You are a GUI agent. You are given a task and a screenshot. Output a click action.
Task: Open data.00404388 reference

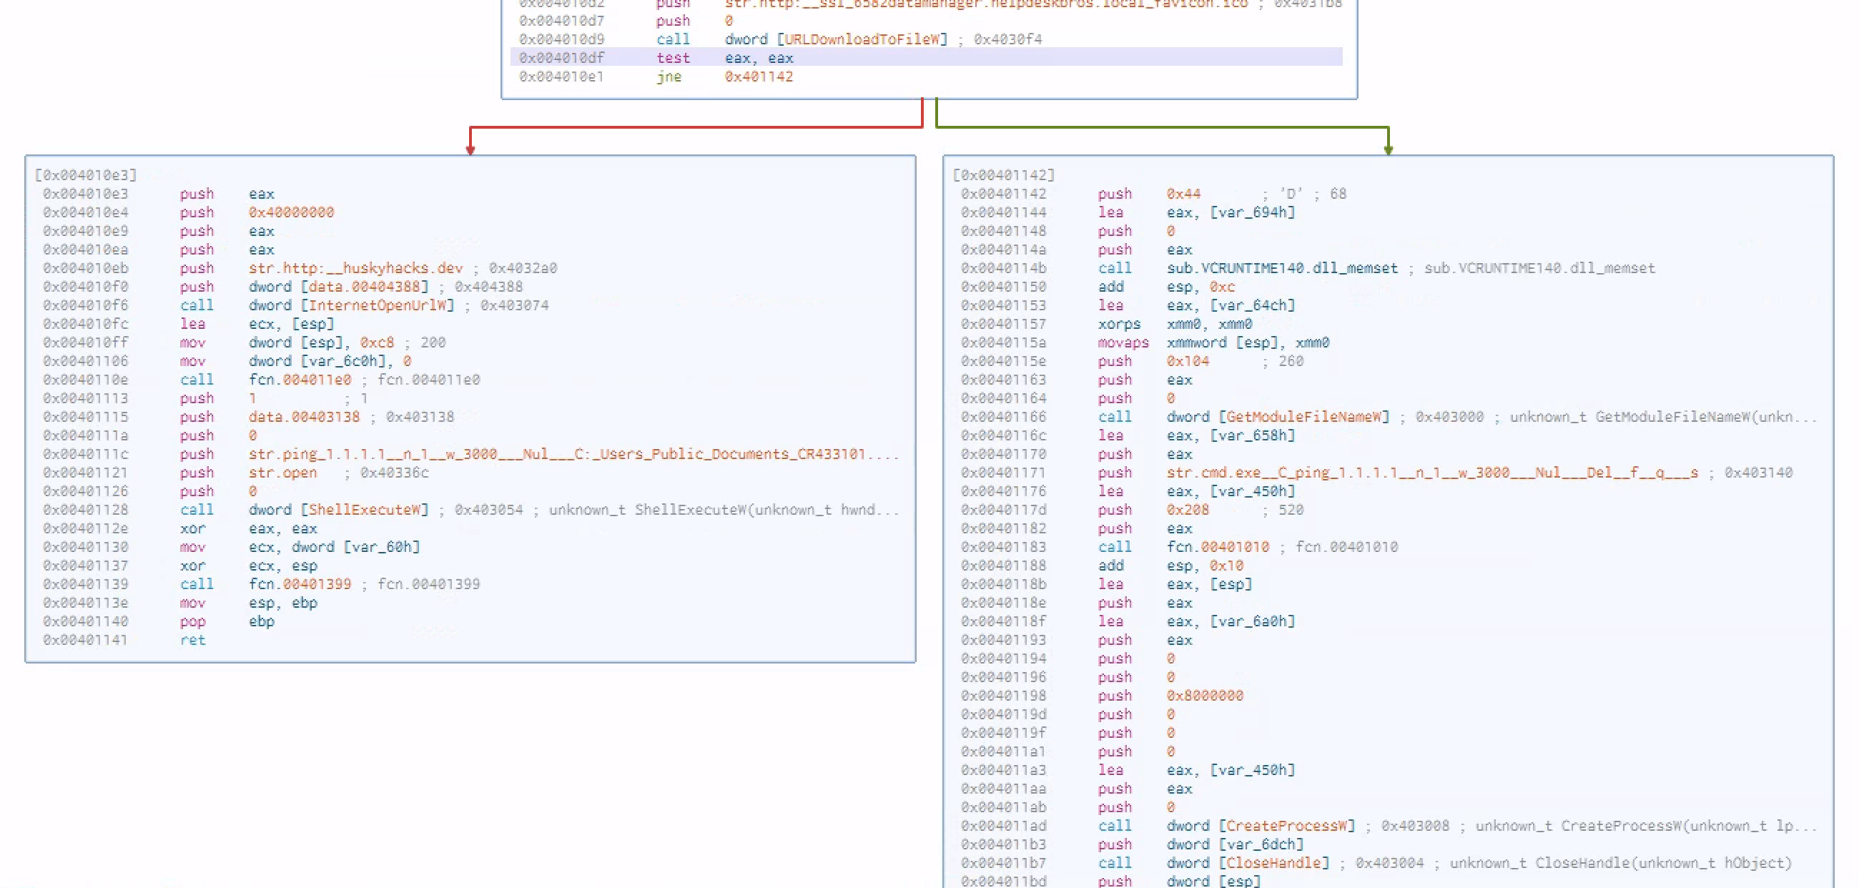365,287
